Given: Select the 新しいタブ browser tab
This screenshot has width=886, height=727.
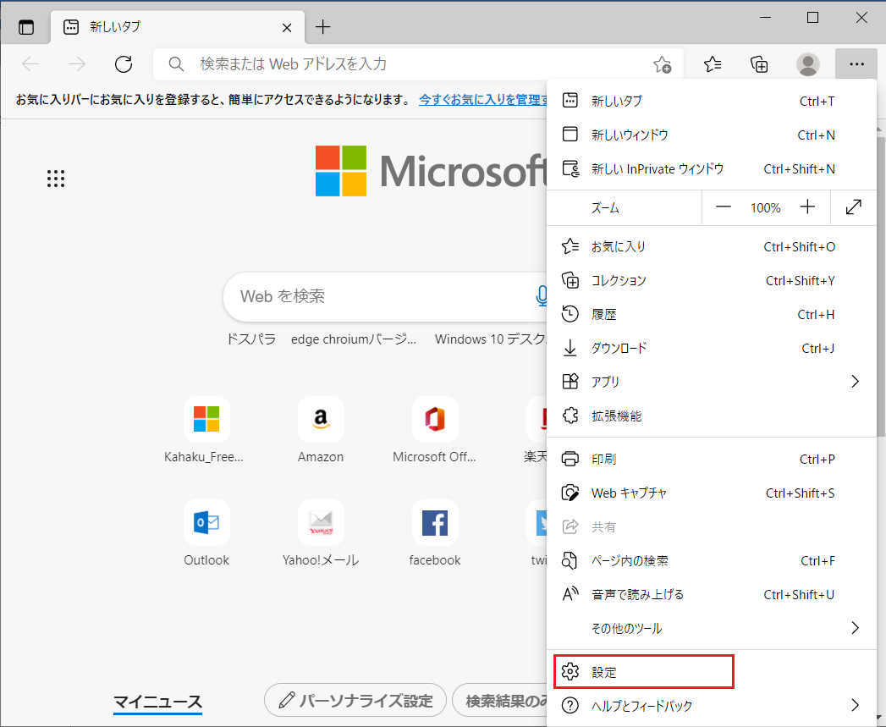Looking at the screenshot, I should pos(178,27).
